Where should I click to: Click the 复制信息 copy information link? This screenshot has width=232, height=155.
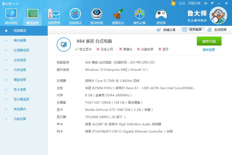(x=209, y=50)
